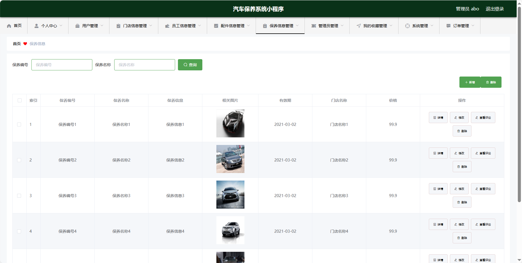Click the 员工信息管理 icon
Image resolution: width=522 pixels, height=263 pixels.
(x=167, y=26)
